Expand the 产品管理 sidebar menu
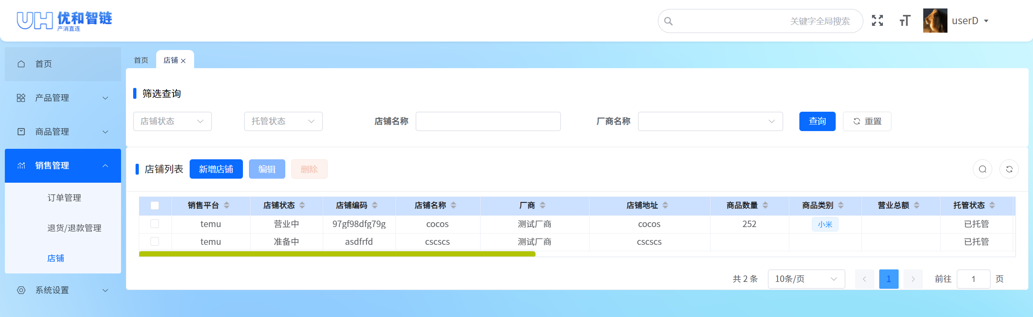The image size is (1033, 317). click(x=63, y=98)
